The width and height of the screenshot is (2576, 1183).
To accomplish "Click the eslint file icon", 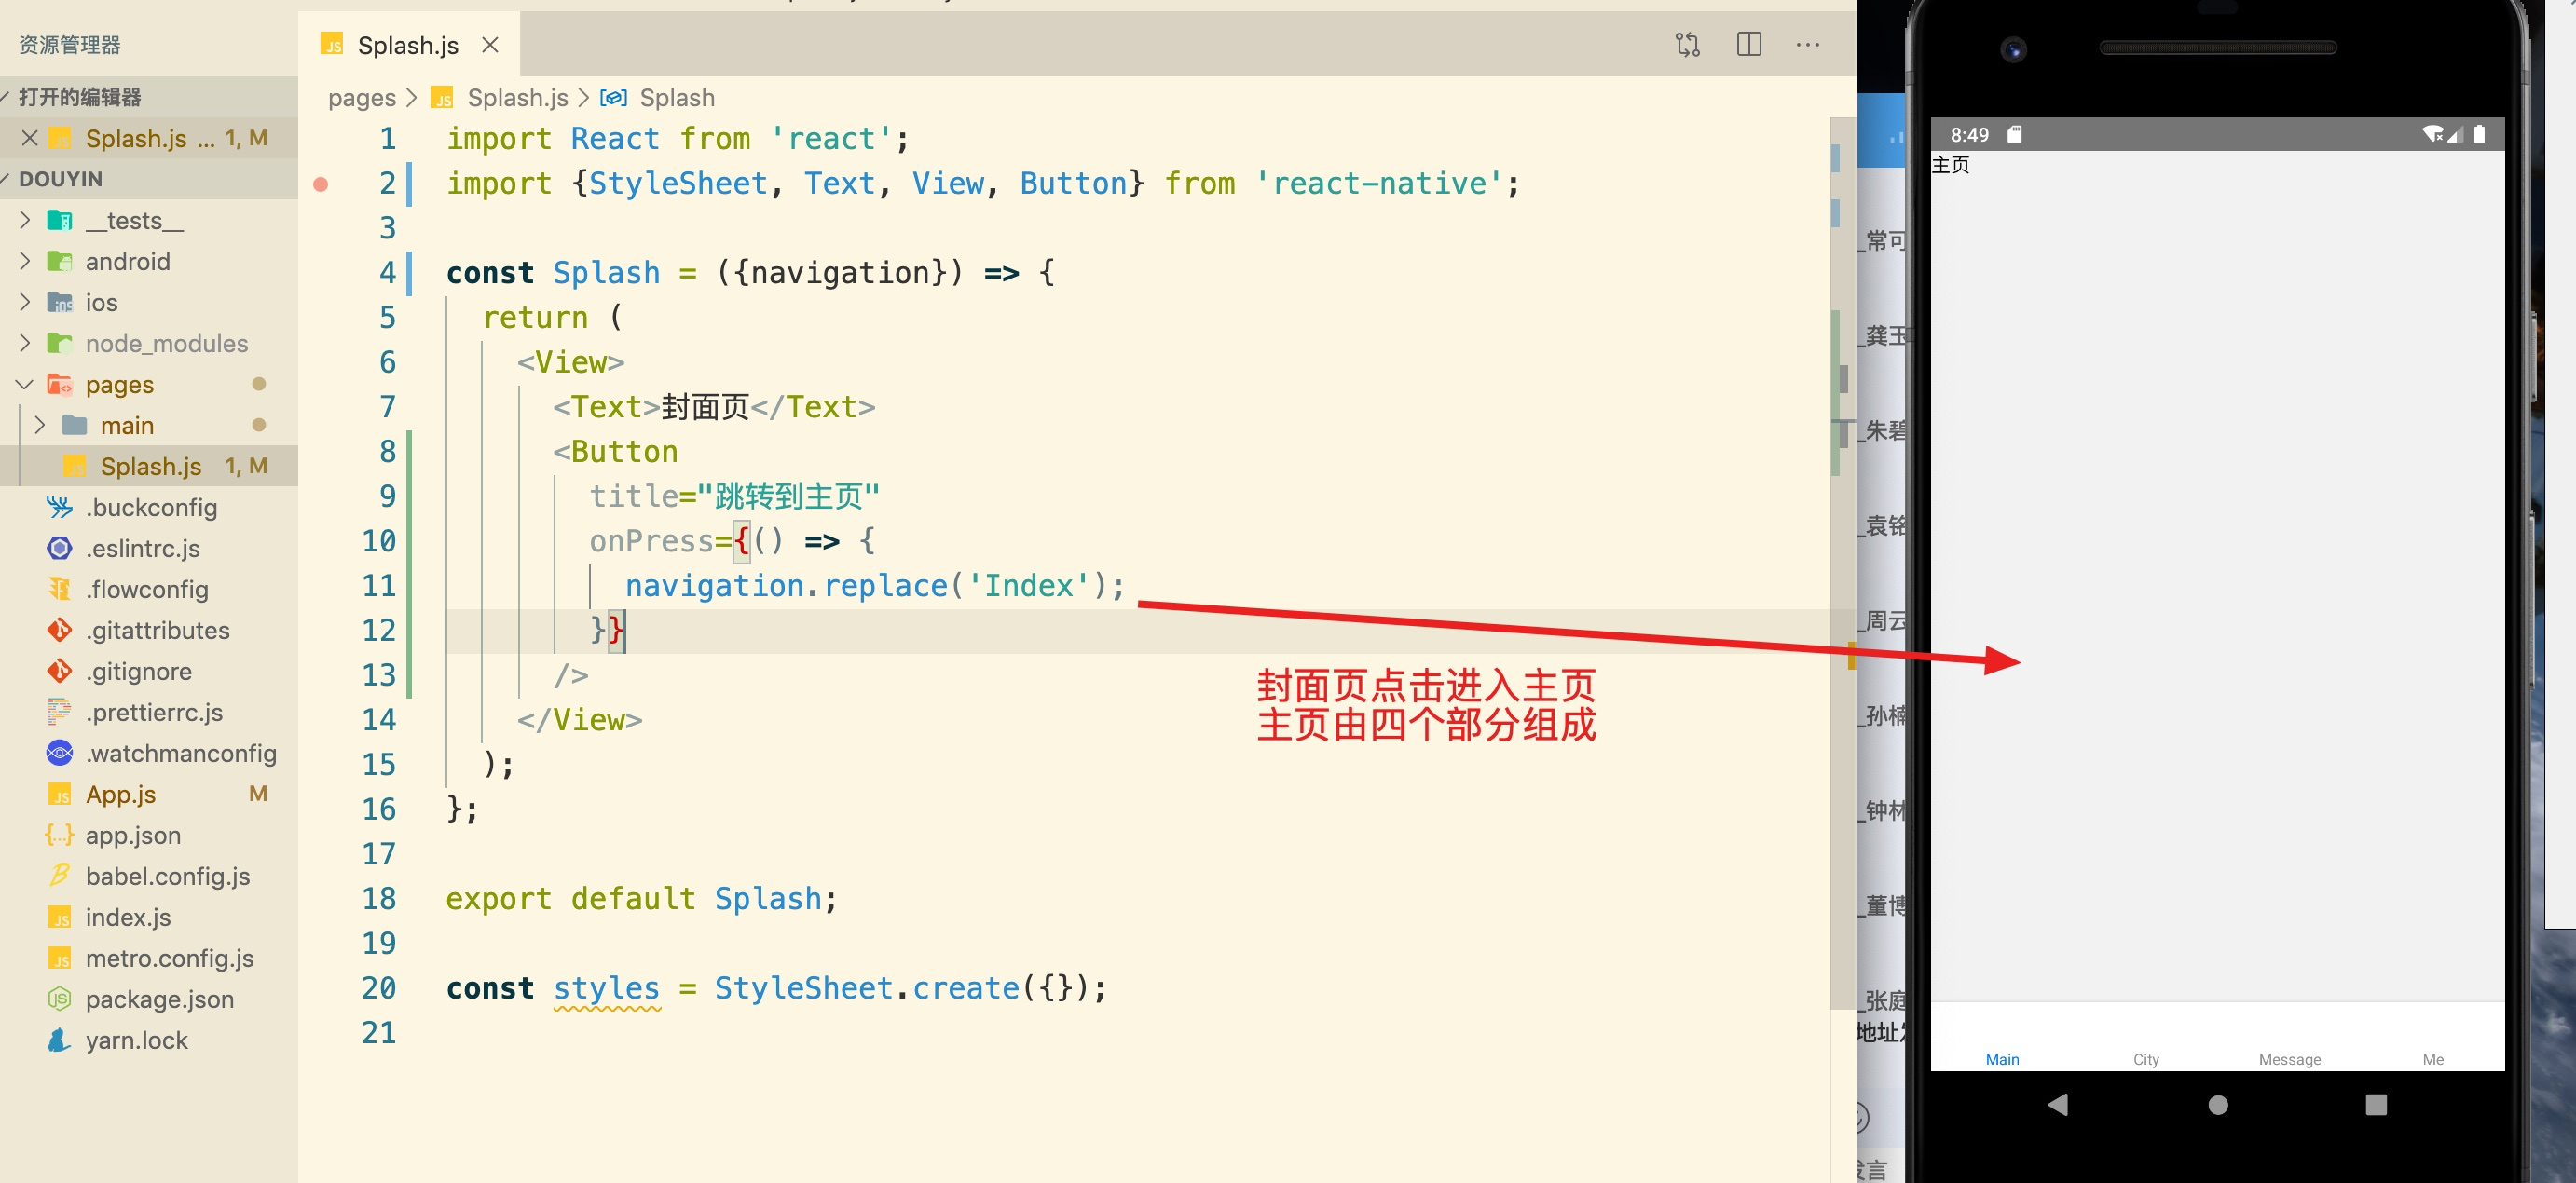I will point(60,549).
